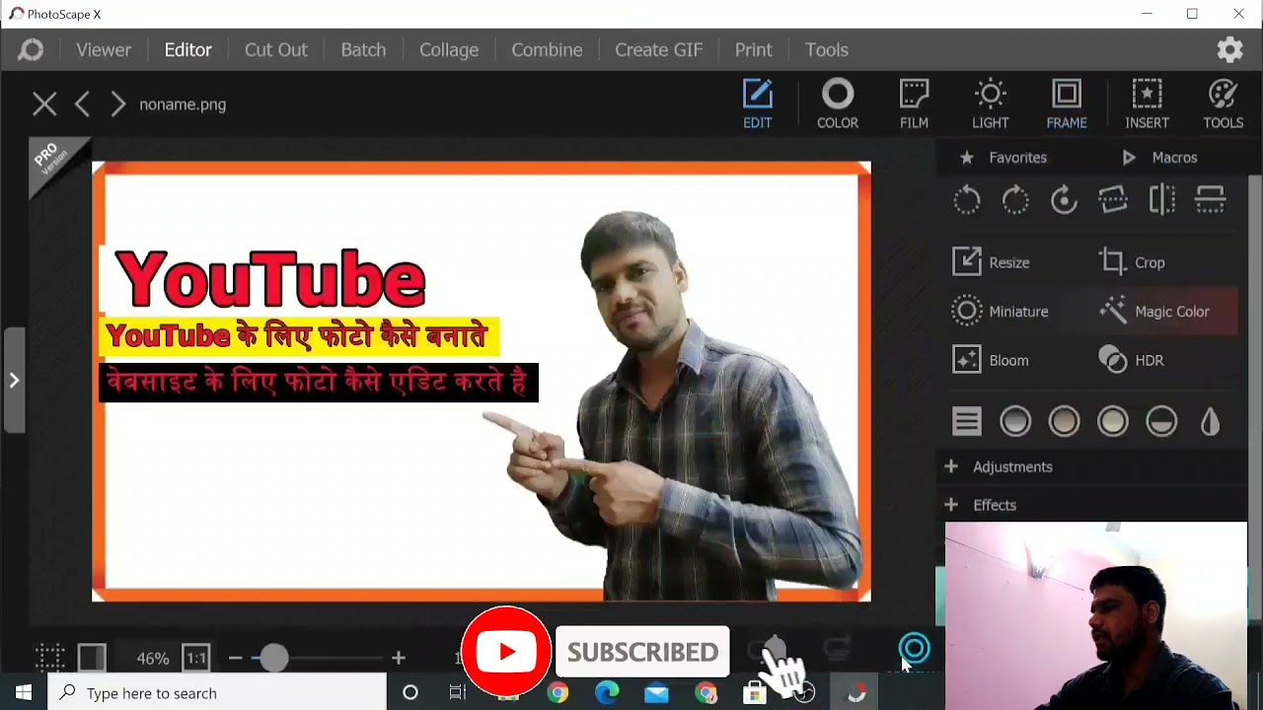Click the blue concentric circle icon at bottom
Viewport: 1263px width, 710px height.
click(x=915, y=649)
